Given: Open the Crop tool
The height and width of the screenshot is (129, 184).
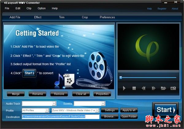Looking at the screenshot, I should (x=85, y=17).
